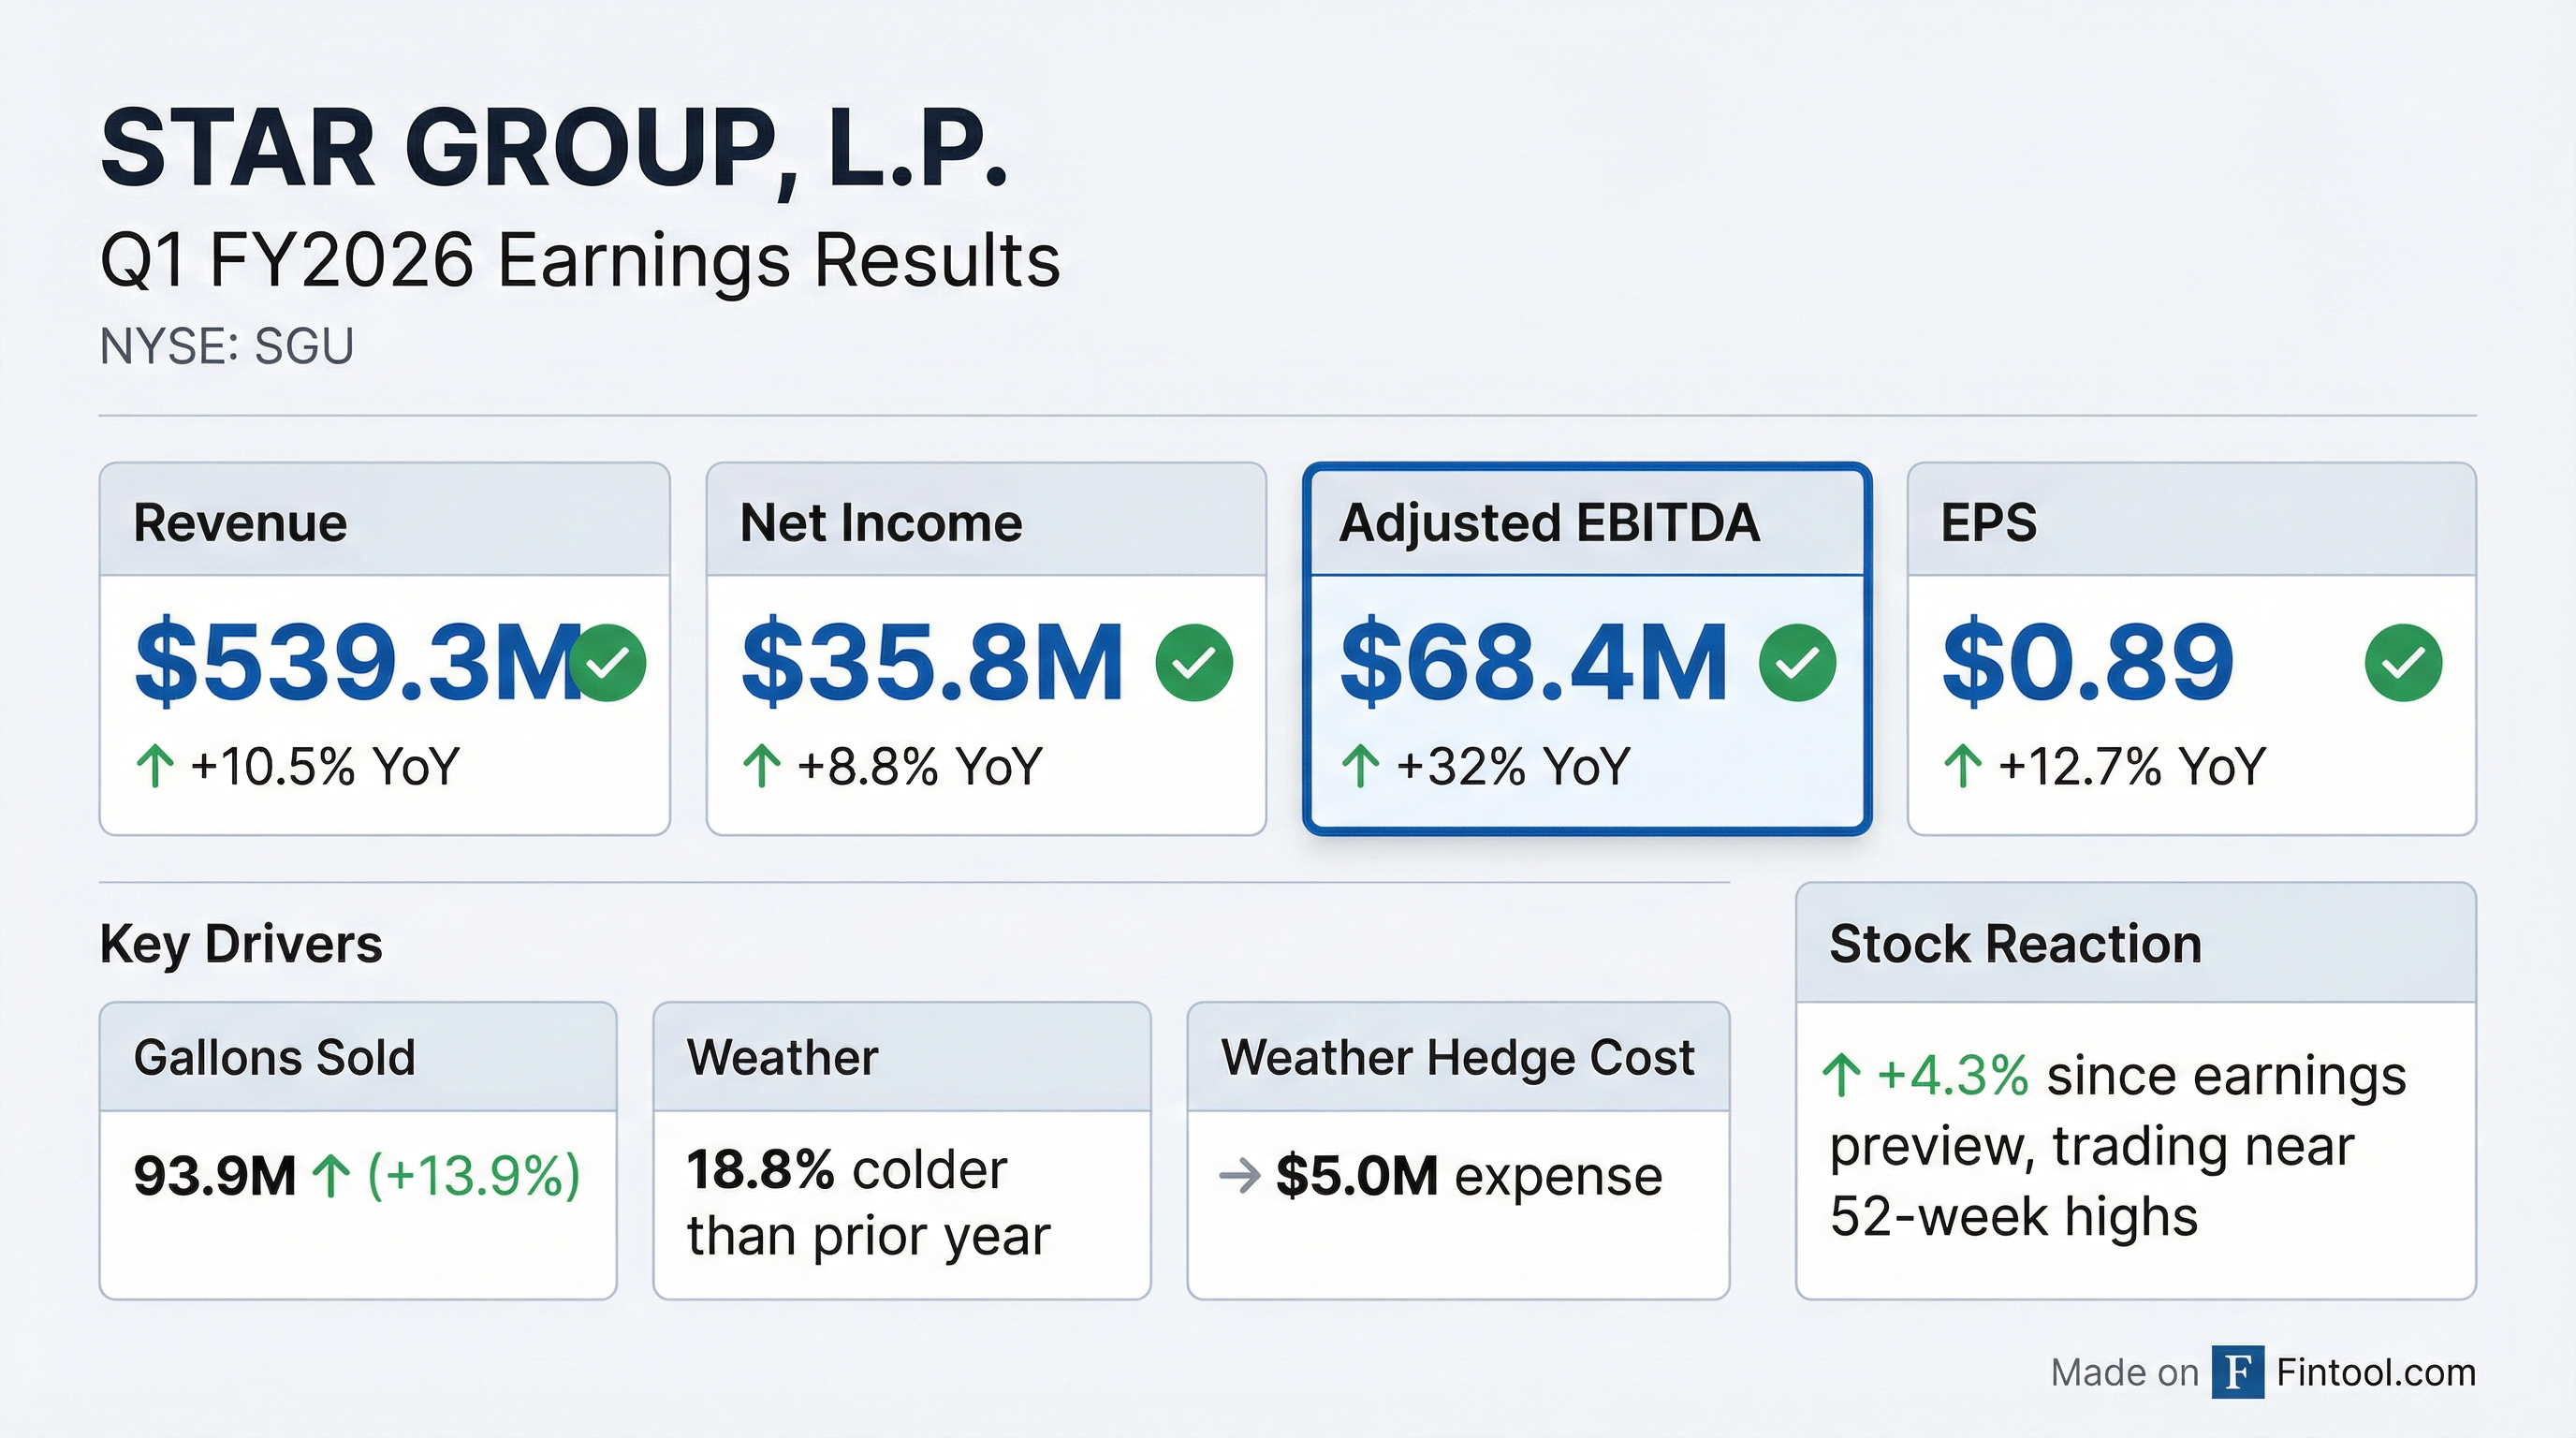Click the up arrow next to +4.3%

(1842, 1077)
